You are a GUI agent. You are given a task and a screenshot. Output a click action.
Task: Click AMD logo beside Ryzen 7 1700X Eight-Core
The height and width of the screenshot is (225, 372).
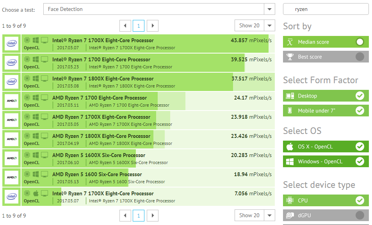(12, 120)
